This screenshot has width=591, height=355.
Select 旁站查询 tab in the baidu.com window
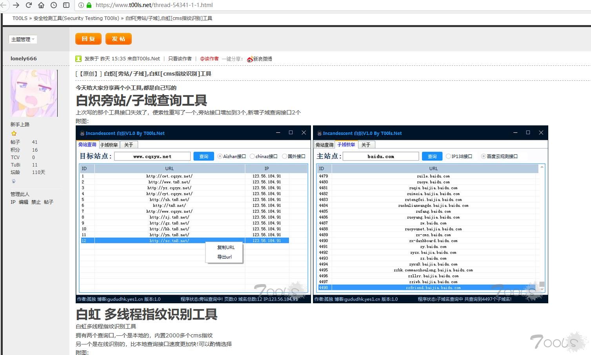click(x=324, y=145)
